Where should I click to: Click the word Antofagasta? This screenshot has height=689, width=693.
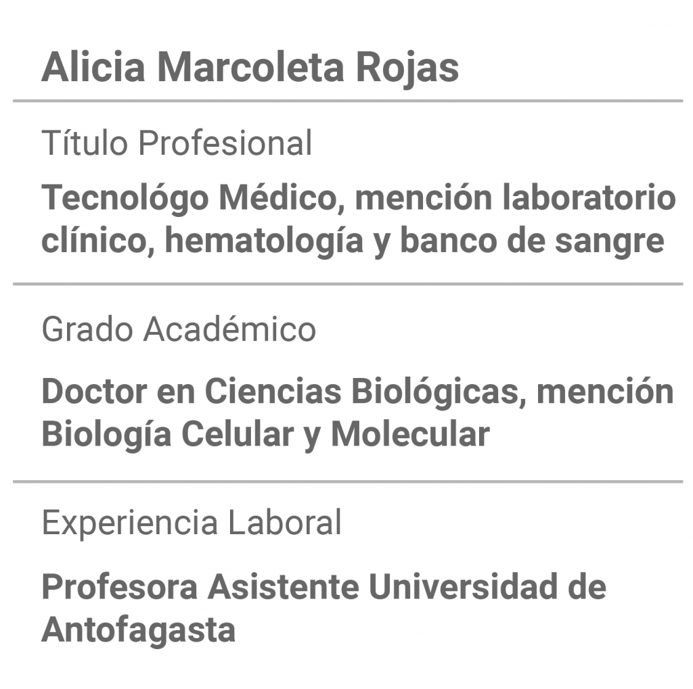138,629
